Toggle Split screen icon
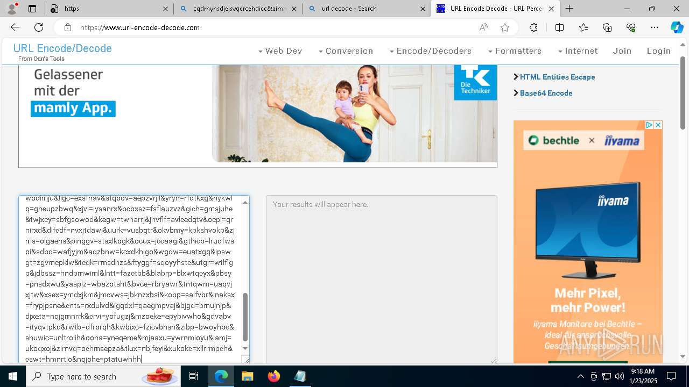 pos(559,27)
